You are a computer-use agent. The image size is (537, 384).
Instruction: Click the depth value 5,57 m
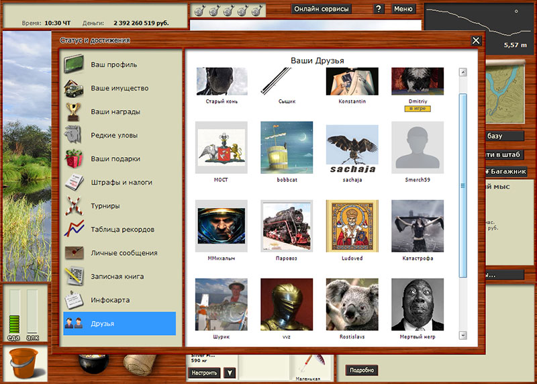(x=515, y=45)
